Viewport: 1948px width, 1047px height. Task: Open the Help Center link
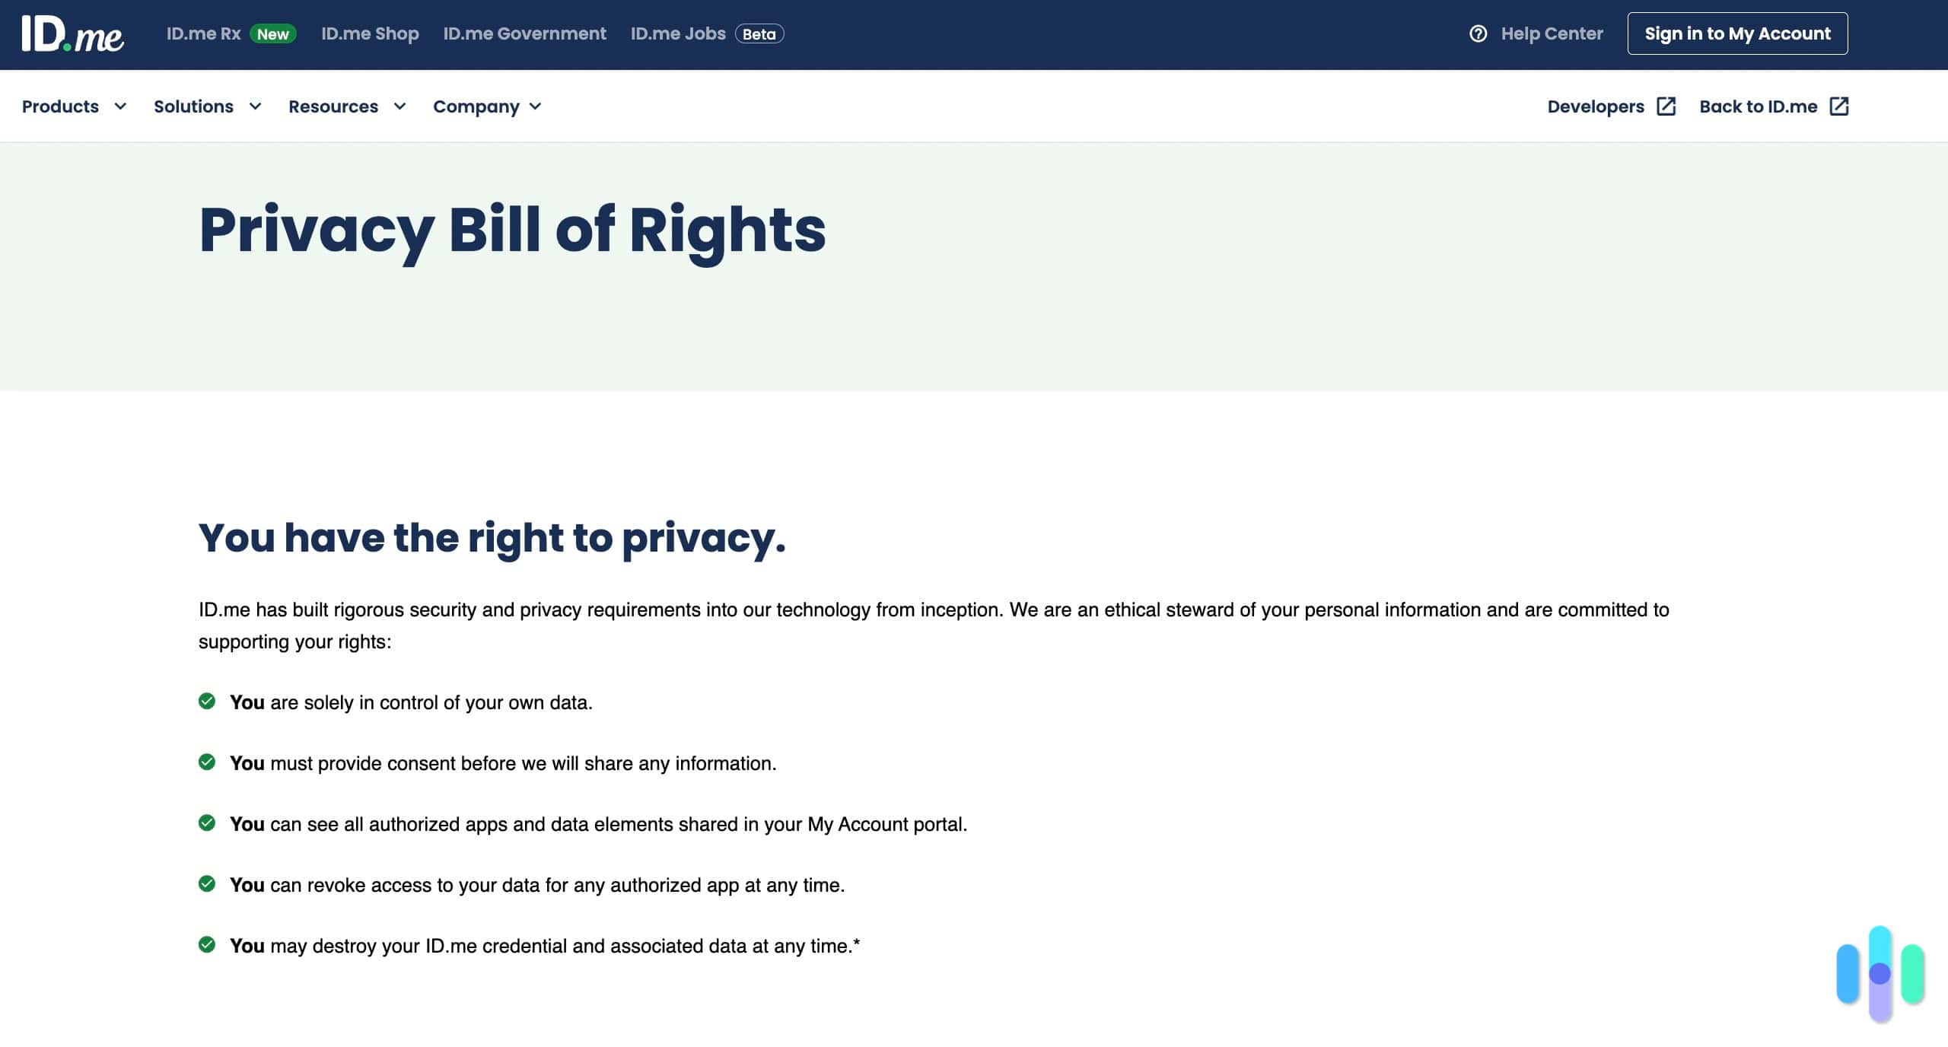[x=1552, y=33]
